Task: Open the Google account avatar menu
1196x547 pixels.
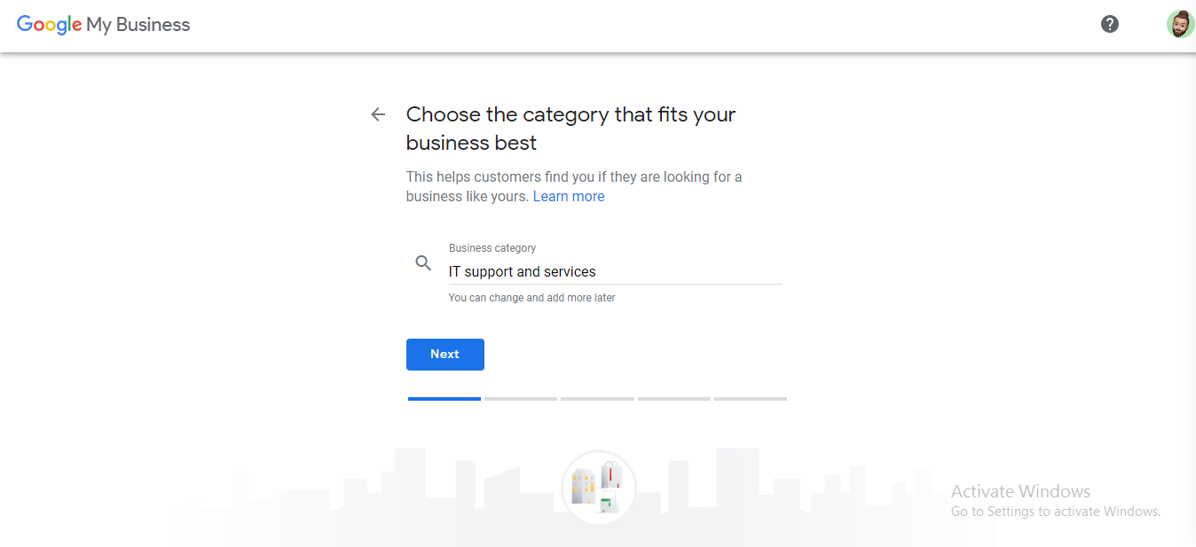Action: (1180, 24)
